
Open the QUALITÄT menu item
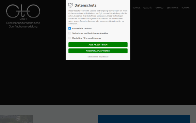[x=148, y=8]
